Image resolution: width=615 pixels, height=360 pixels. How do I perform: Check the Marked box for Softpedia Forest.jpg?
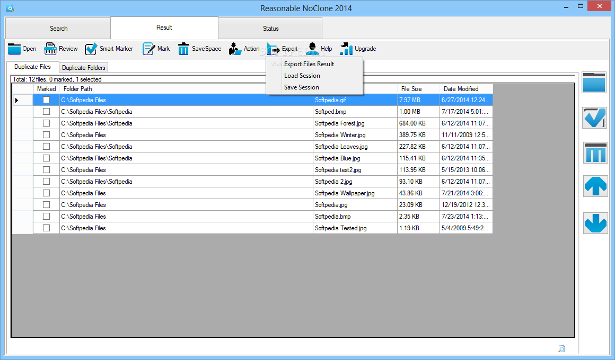[x=46, y=123]
